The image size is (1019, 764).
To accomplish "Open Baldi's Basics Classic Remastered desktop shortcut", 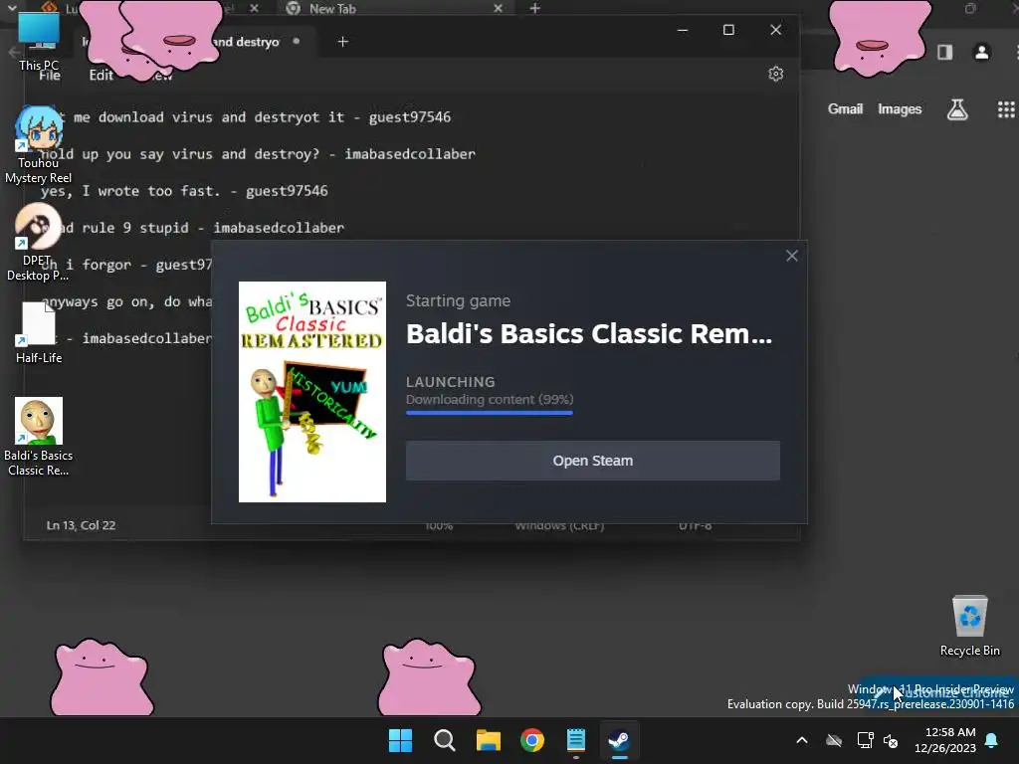I will (x=39, y=437).
